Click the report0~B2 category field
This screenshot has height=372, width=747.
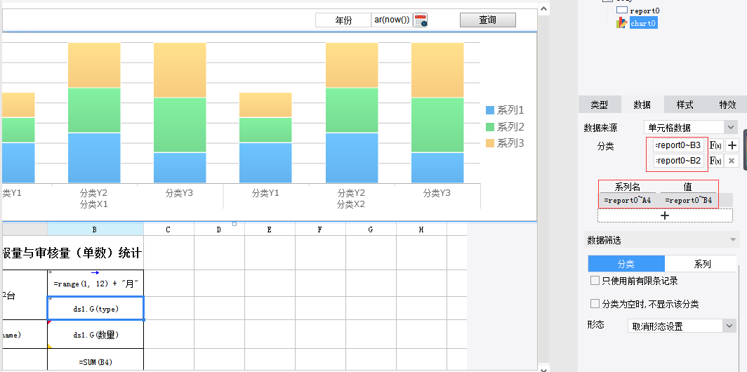click(x=678, y=161)
